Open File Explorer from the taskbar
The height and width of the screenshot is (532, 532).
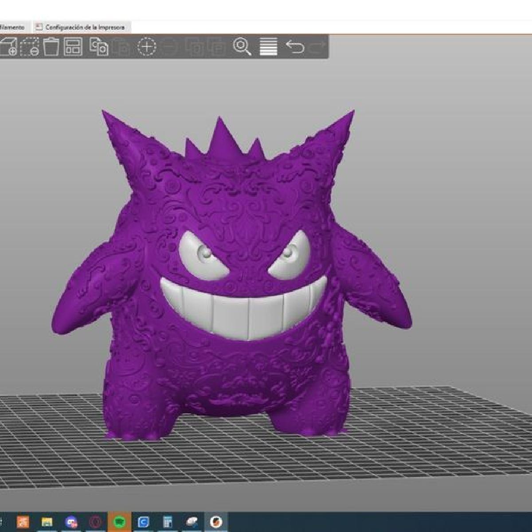tap(47, 522)
